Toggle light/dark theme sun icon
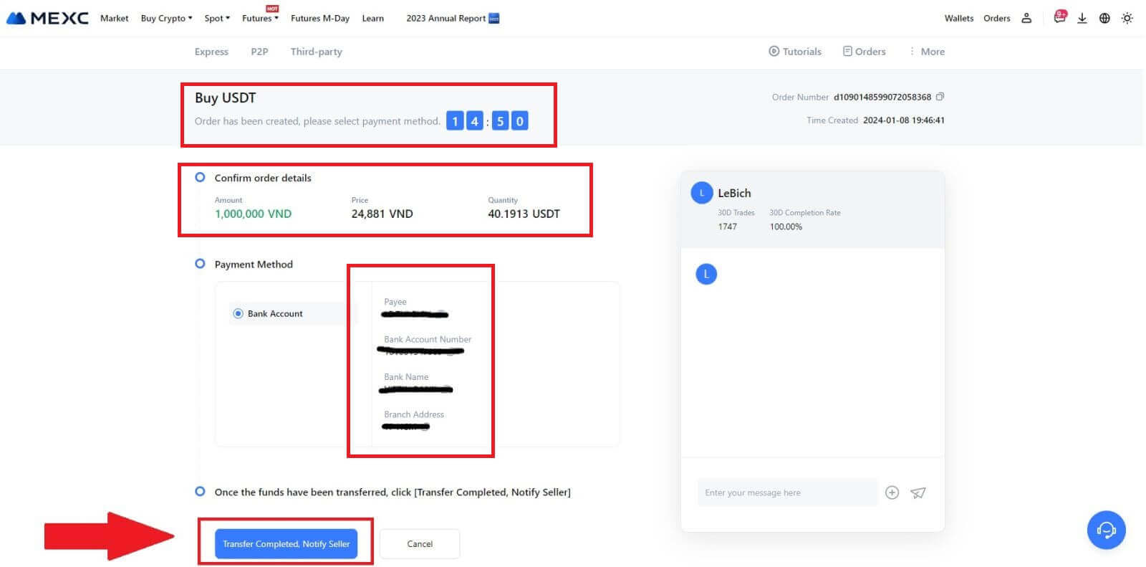Viewport: 1146px width, 567px height. coord(1127,18)
